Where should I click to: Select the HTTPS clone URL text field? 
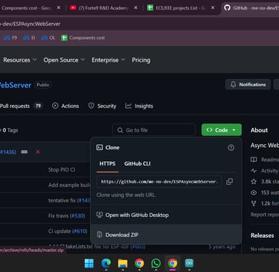point(159,181)
